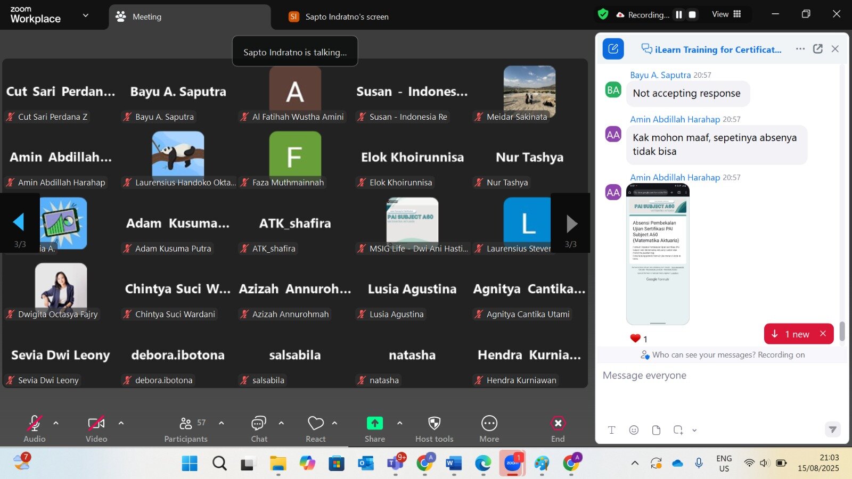Expand the Audio options arrow

click(56, 423)
